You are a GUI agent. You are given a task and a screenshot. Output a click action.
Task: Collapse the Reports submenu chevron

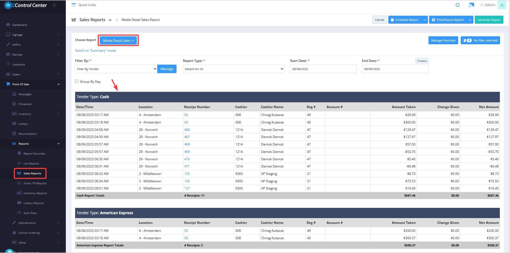[58, 144]
